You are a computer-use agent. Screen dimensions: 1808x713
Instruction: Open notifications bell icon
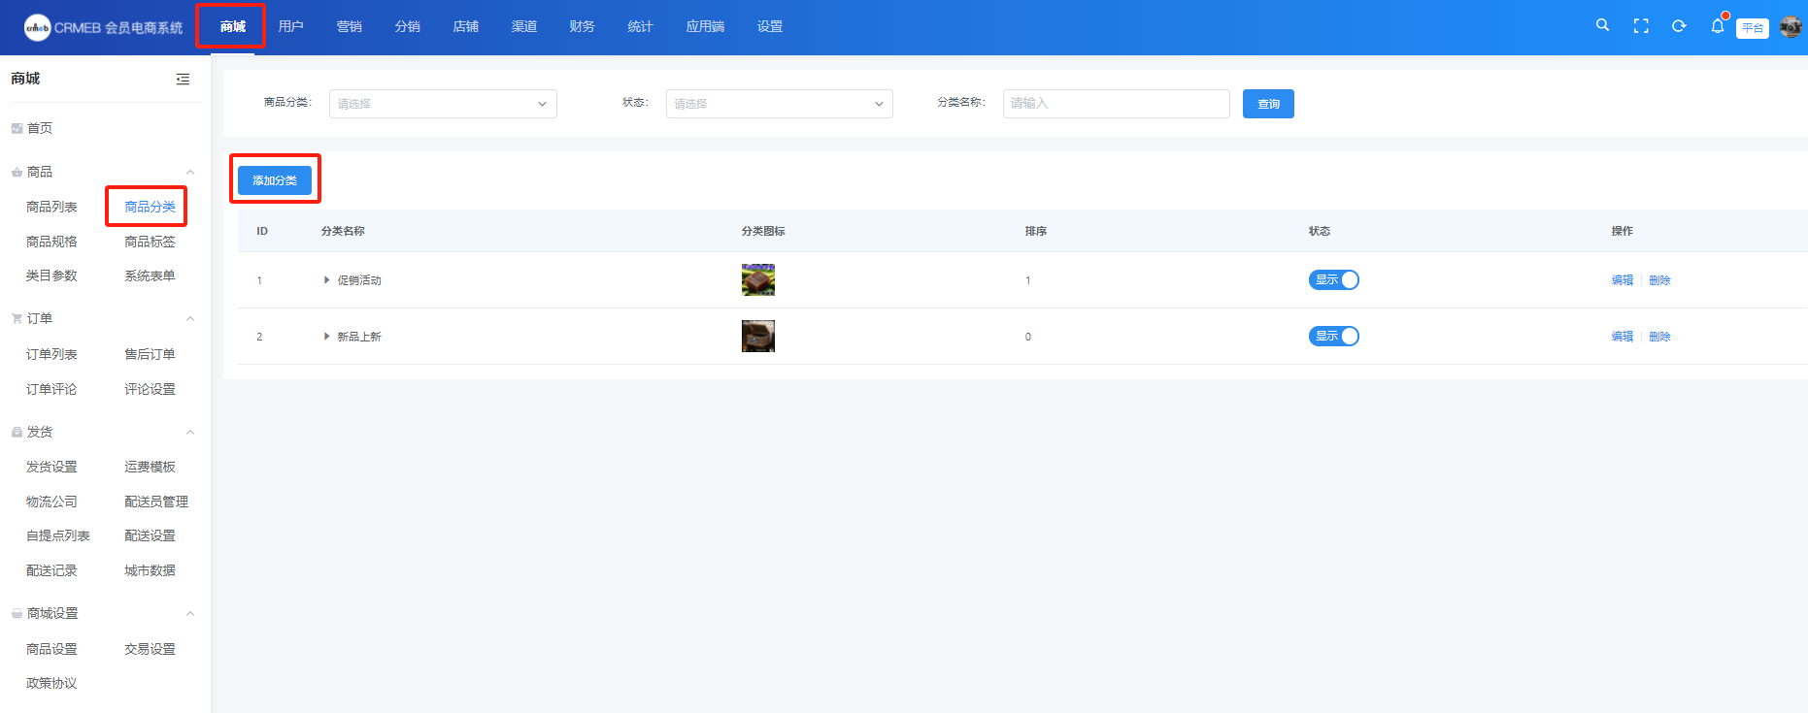click(x=1717, y=26)
